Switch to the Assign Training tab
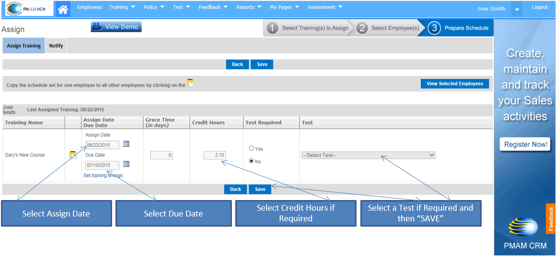This screenshot has width=557, height=259. click(24, 46)
